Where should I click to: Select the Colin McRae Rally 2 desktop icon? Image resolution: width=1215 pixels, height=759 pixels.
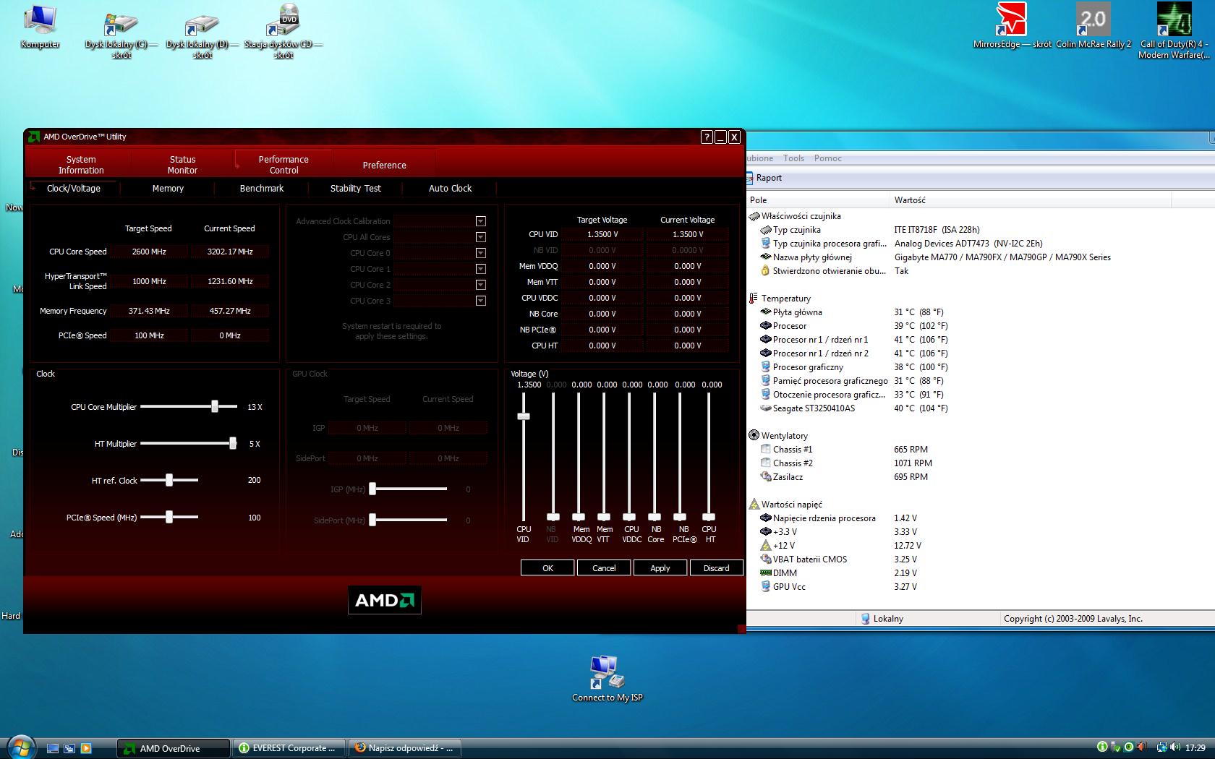coord(1093,25)
